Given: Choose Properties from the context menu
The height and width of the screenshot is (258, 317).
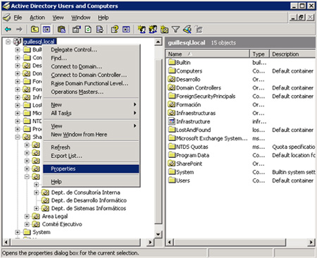Looking at the screenshot, I should pyautogui.click(x=91, y=168).
